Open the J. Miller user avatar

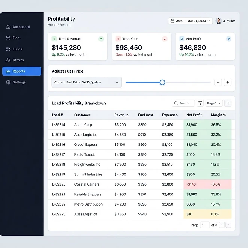pos(218,21)
